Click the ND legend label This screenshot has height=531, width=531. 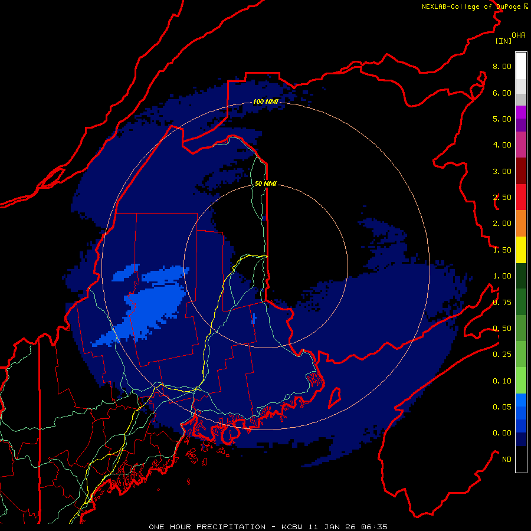[507, 460]
